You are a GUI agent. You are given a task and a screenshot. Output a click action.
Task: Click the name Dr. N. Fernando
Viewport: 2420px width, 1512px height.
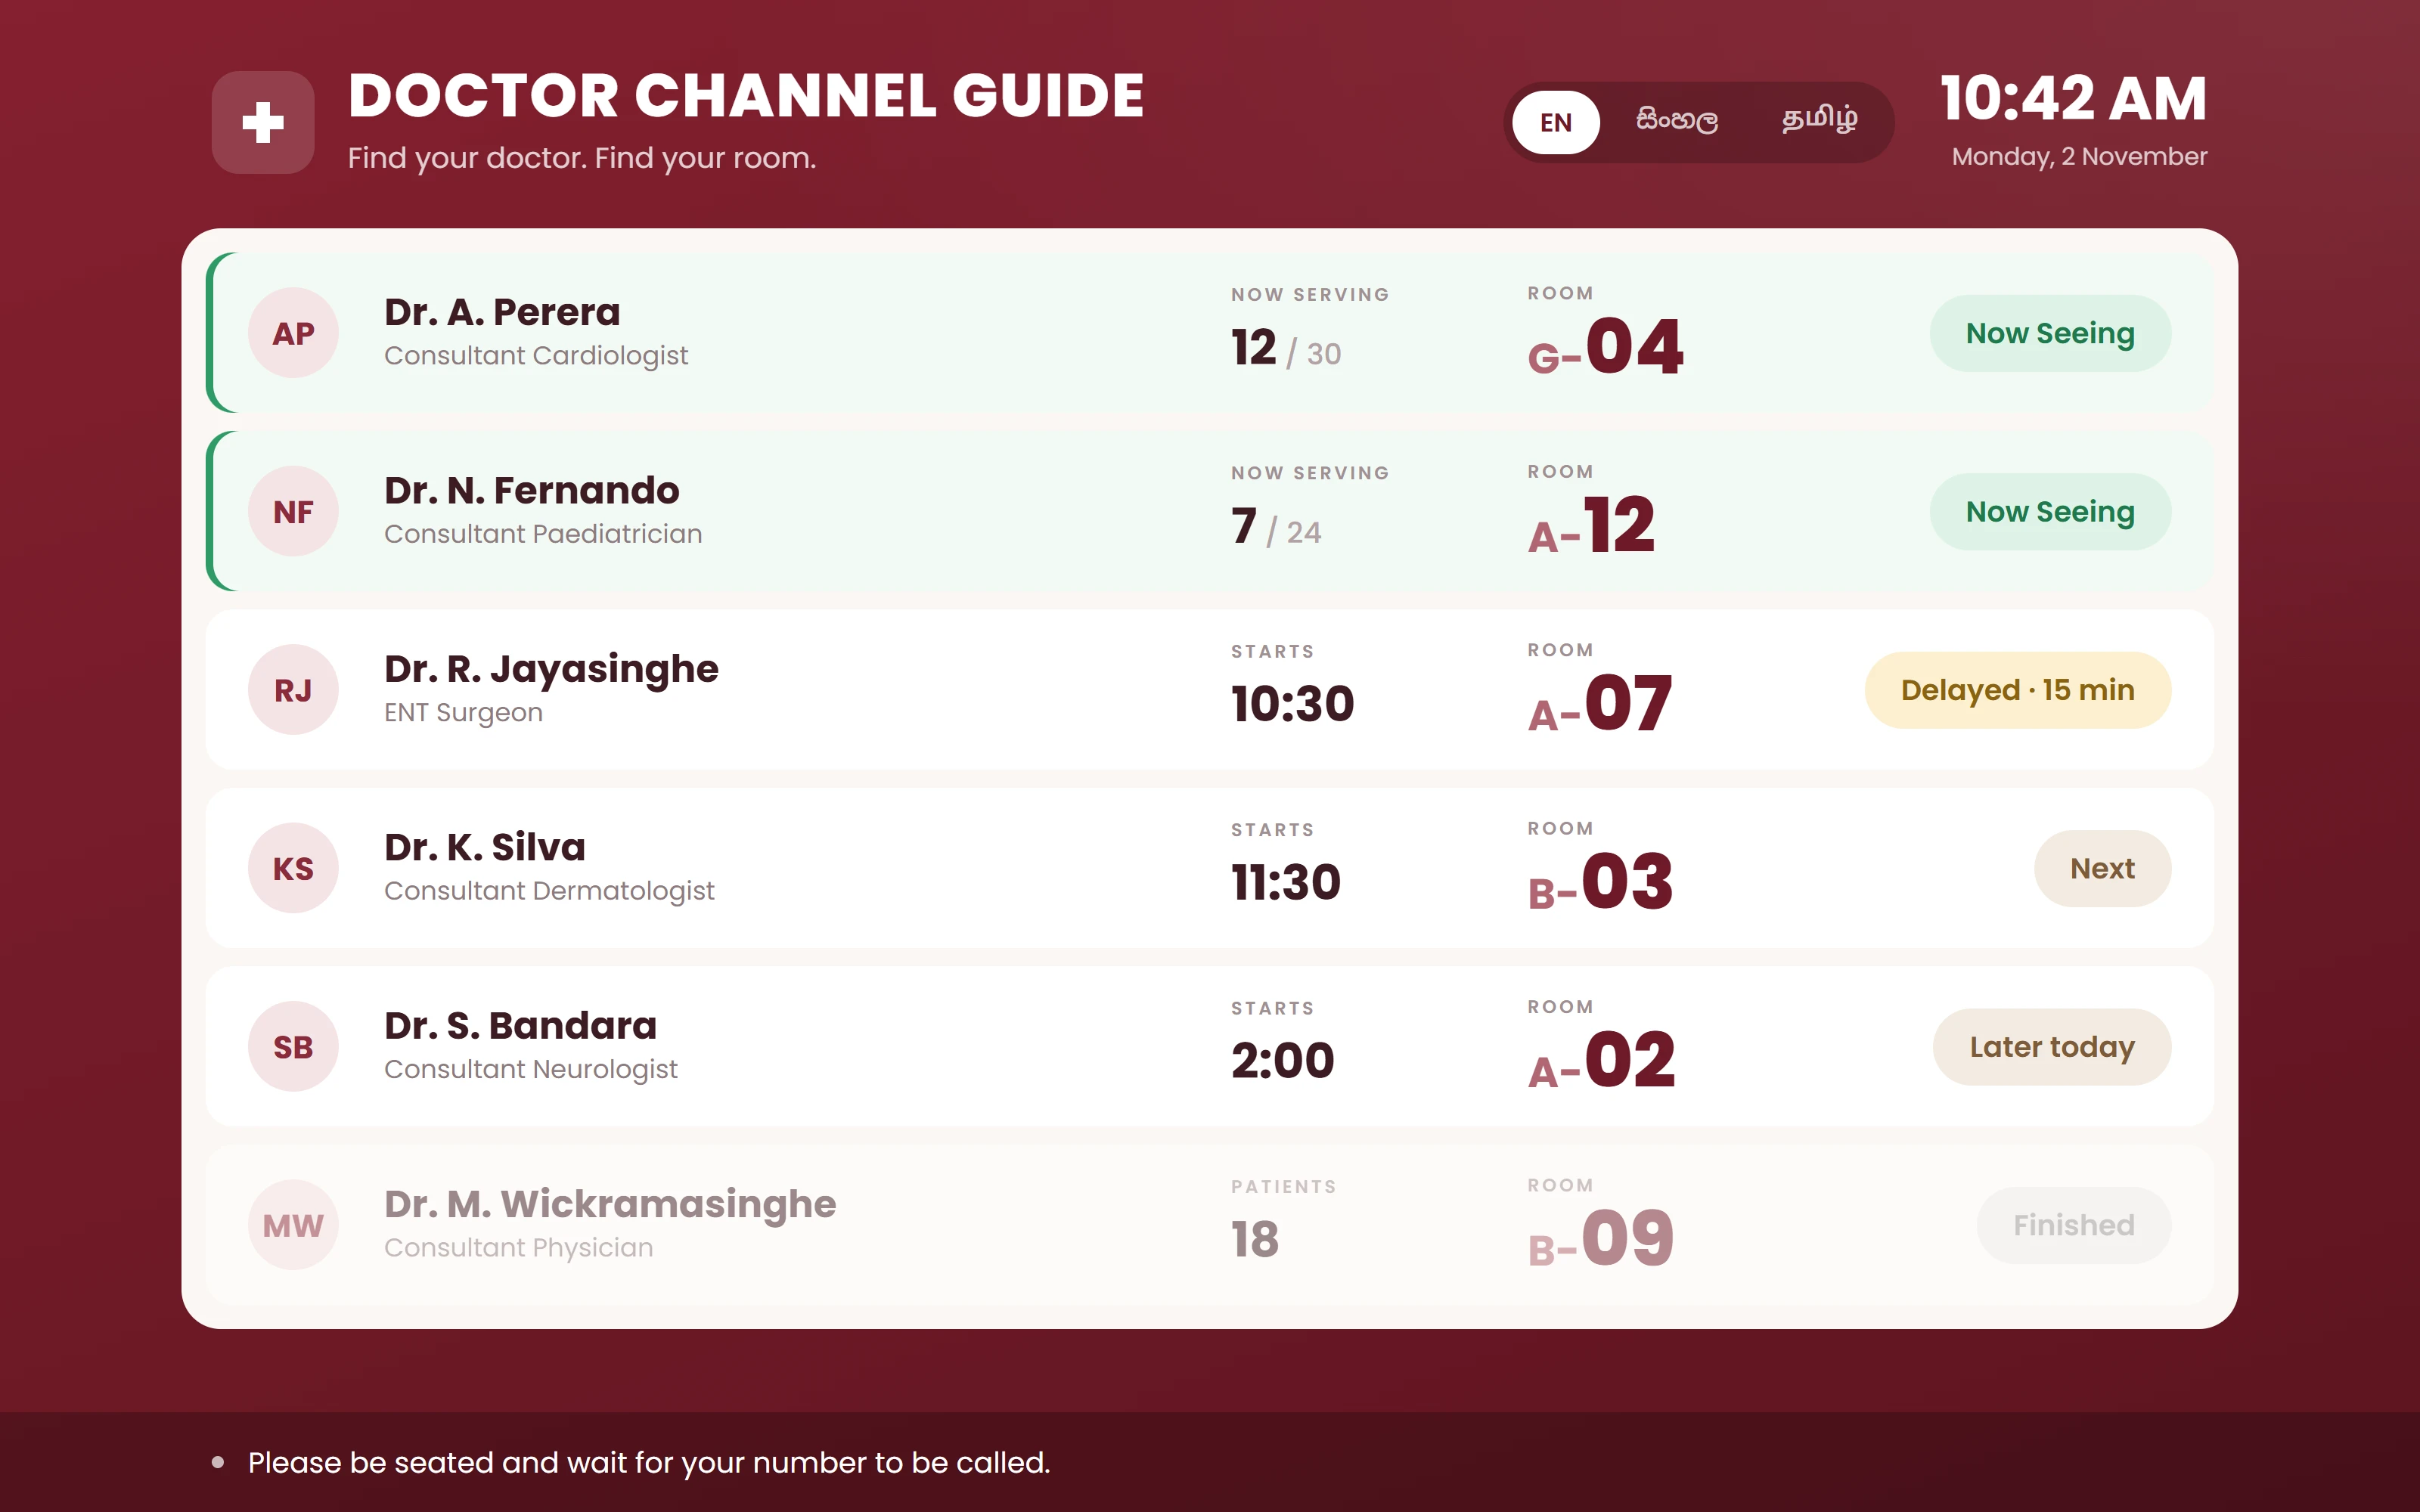[x=532, y=491]
